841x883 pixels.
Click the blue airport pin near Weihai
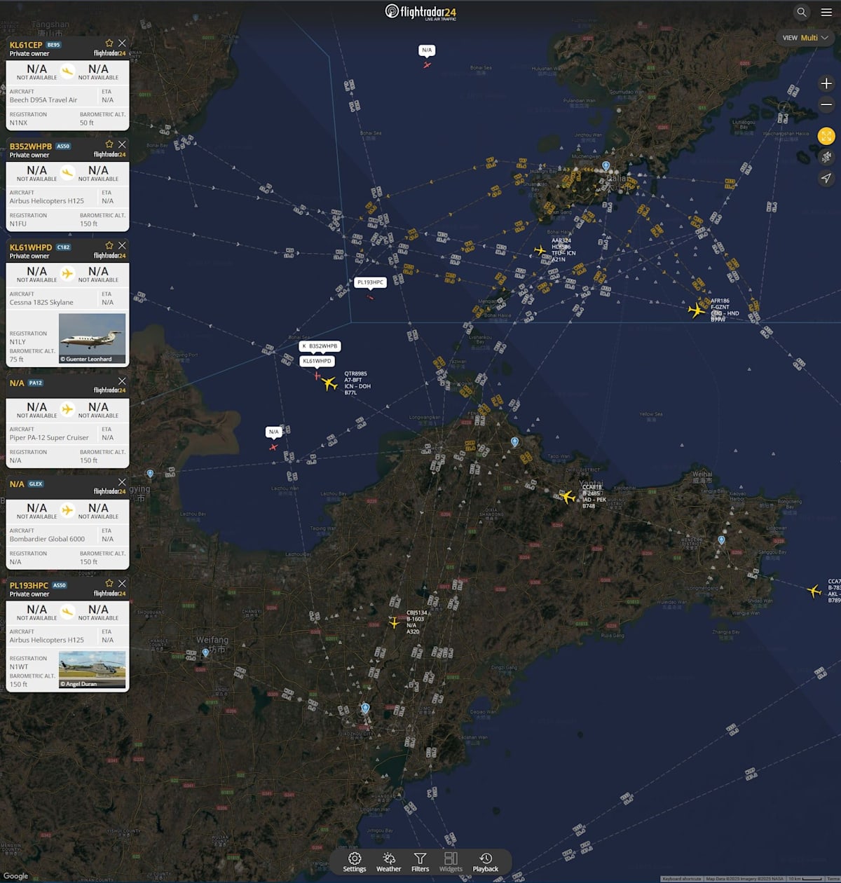coord(721,541)
